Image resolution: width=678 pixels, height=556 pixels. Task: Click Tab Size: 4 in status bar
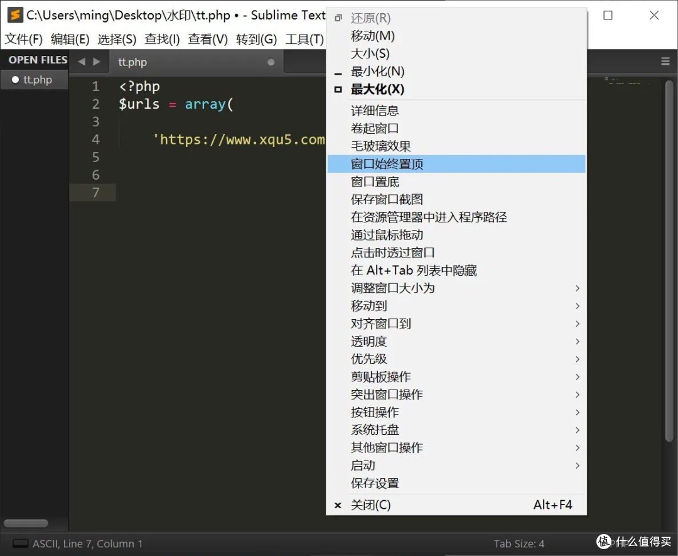pos(519,543)
